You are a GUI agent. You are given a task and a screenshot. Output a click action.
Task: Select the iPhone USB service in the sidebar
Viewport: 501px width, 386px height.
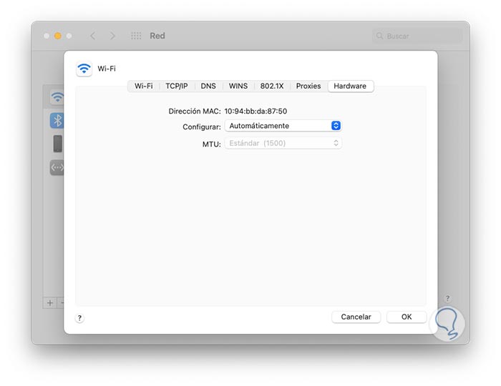click(57, 144)
